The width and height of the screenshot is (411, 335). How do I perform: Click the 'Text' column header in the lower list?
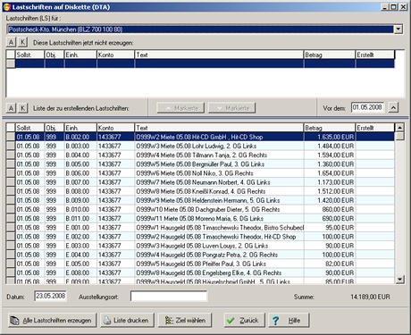tap(219, 128)
